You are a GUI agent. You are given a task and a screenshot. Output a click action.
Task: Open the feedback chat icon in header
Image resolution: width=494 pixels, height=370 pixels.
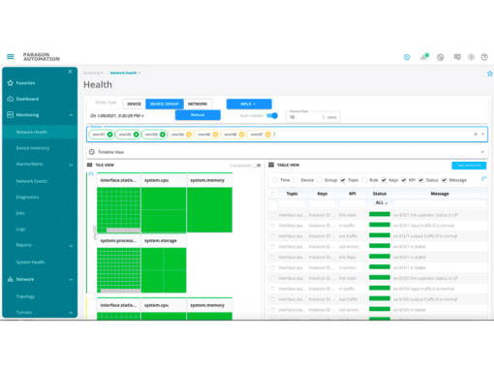[457, 57]
